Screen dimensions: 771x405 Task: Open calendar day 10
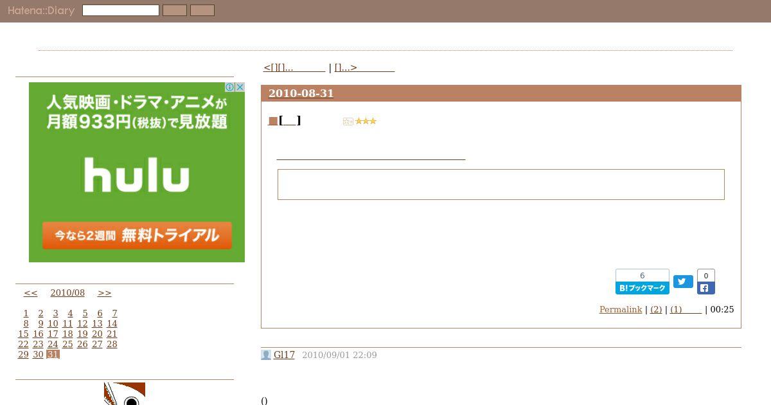(53, 323)
